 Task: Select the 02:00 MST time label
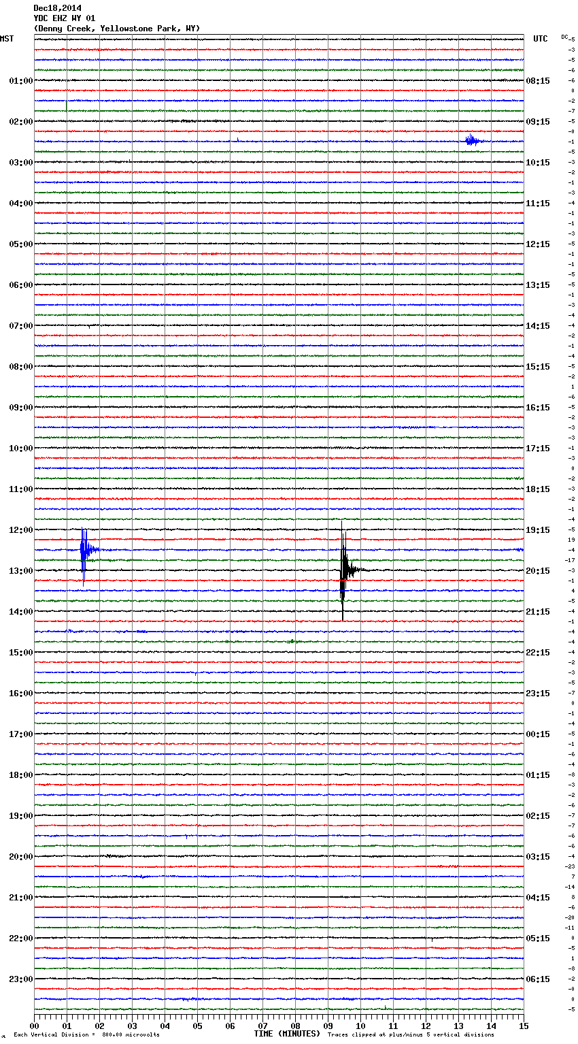pyautogui.click(x=20, y=121)
